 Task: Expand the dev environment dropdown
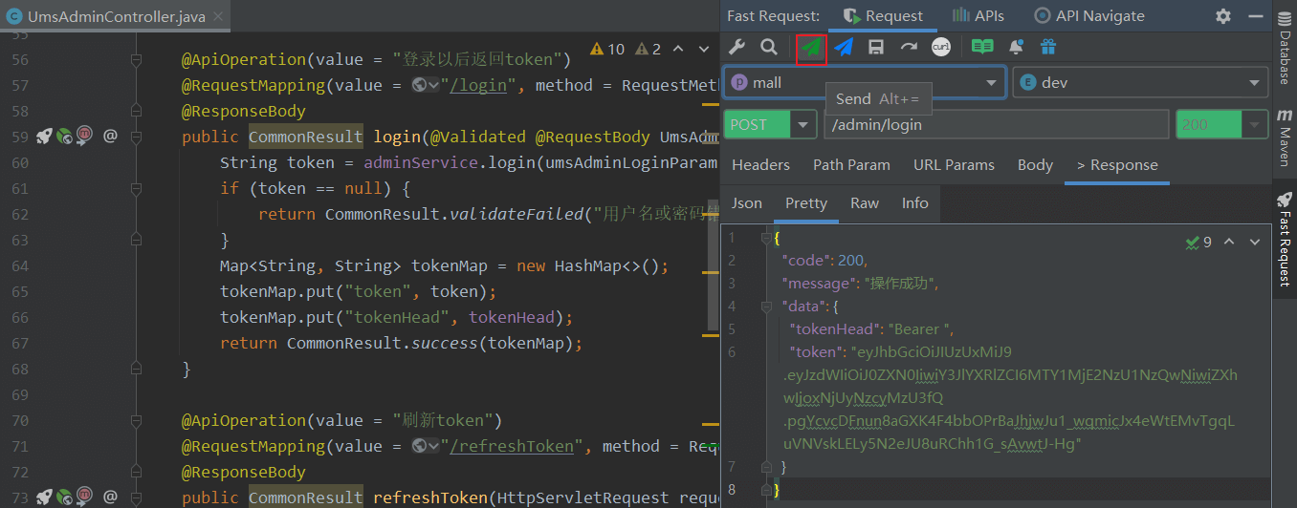click(1255, 83)
